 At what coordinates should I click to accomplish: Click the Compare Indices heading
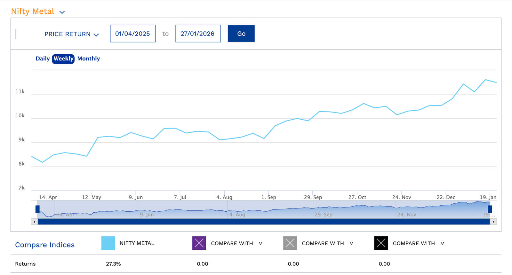click(x=45, y=245)
